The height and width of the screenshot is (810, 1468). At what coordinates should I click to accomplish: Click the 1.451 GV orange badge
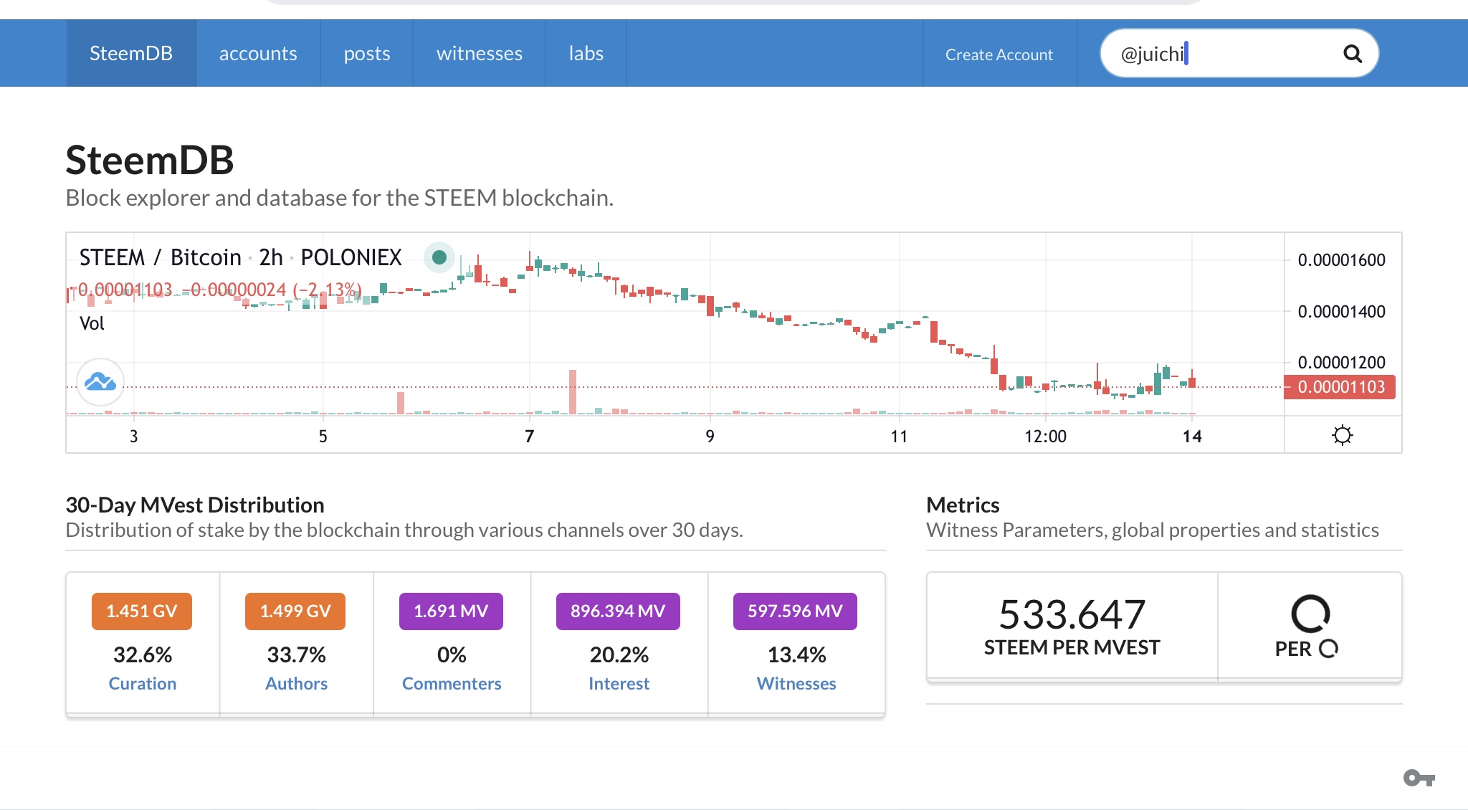pos(142,611)
